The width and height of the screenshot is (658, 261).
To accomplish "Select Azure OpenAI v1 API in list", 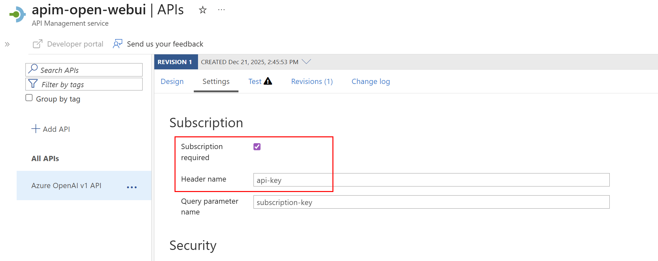I will coord(66,185).
